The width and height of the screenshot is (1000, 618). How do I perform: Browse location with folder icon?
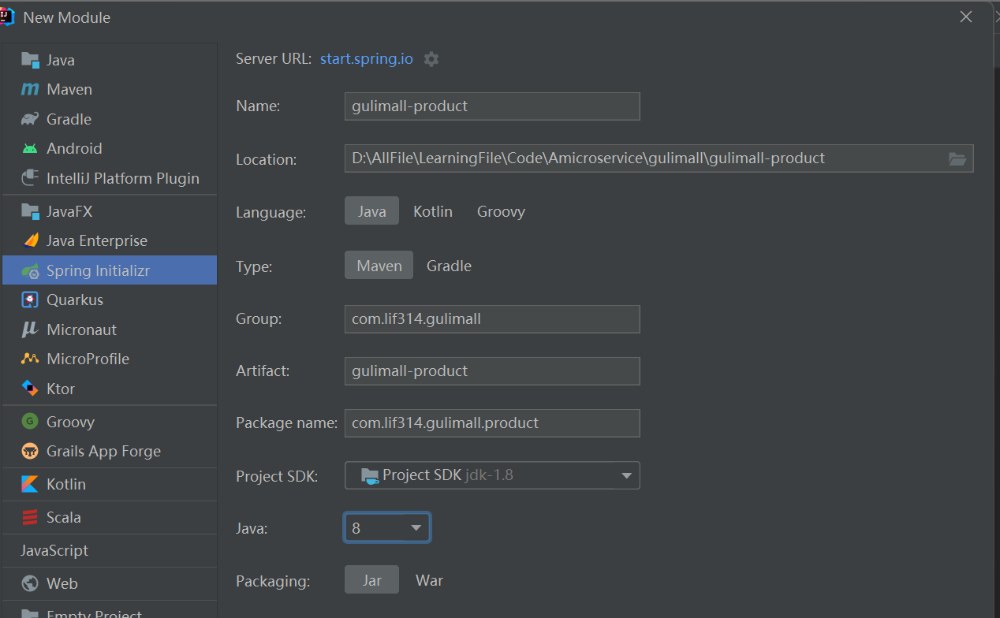957,158
